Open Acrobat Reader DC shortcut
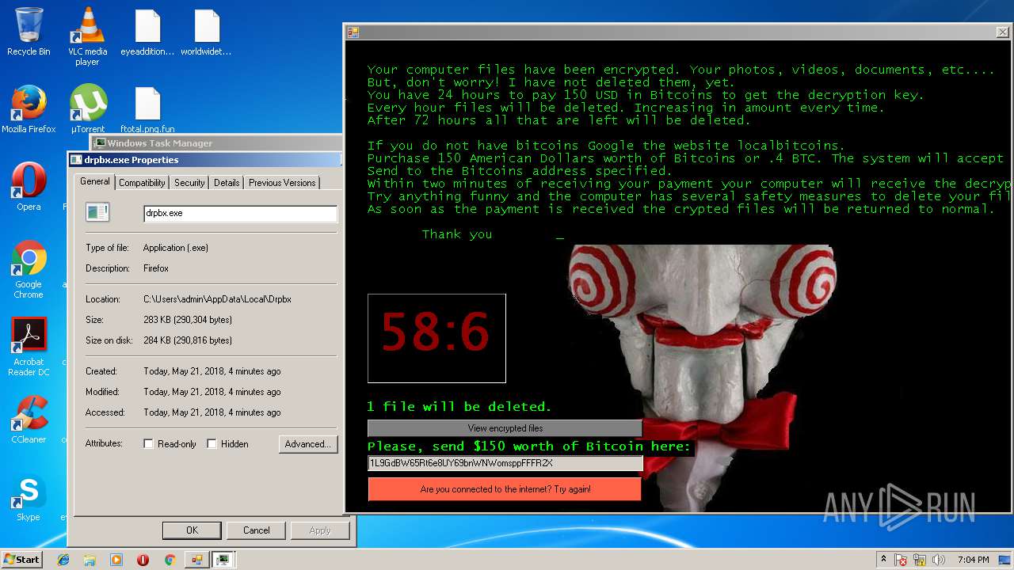The width and height of the screenshot is (1014, 570). 29,347
